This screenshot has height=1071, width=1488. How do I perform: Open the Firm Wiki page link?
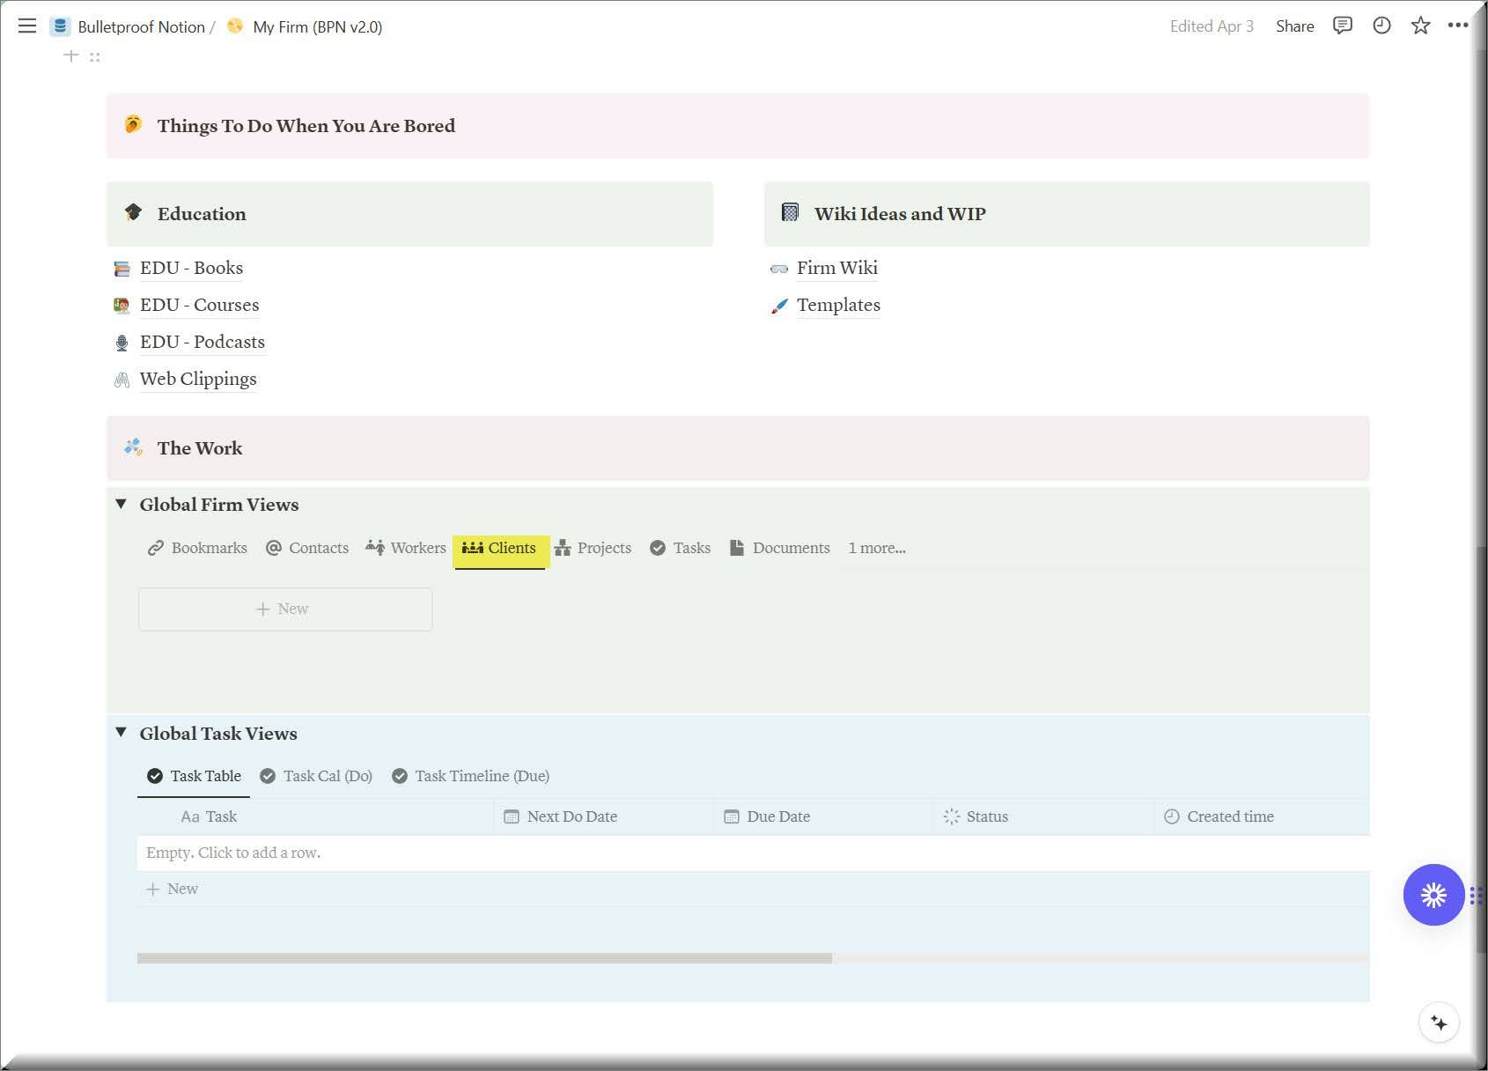[x=837, y=268]
